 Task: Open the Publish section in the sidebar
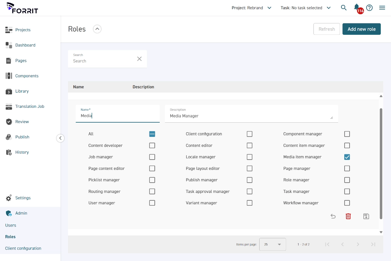click(x=22, y=137)
